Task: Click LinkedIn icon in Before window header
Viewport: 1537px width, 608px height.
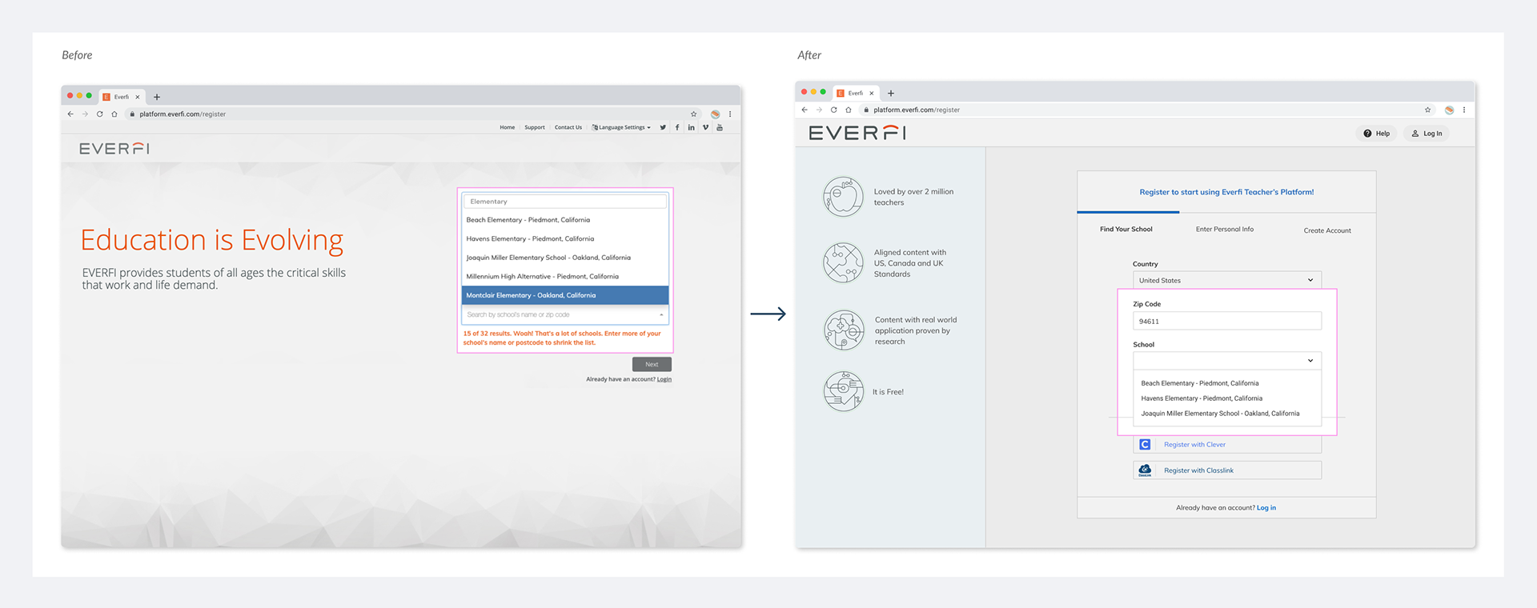Action: [691, 127]
